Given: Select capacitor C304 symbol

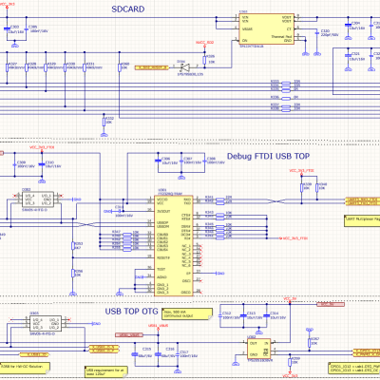Looking at the screenshot, I should (x=348, y=25).
